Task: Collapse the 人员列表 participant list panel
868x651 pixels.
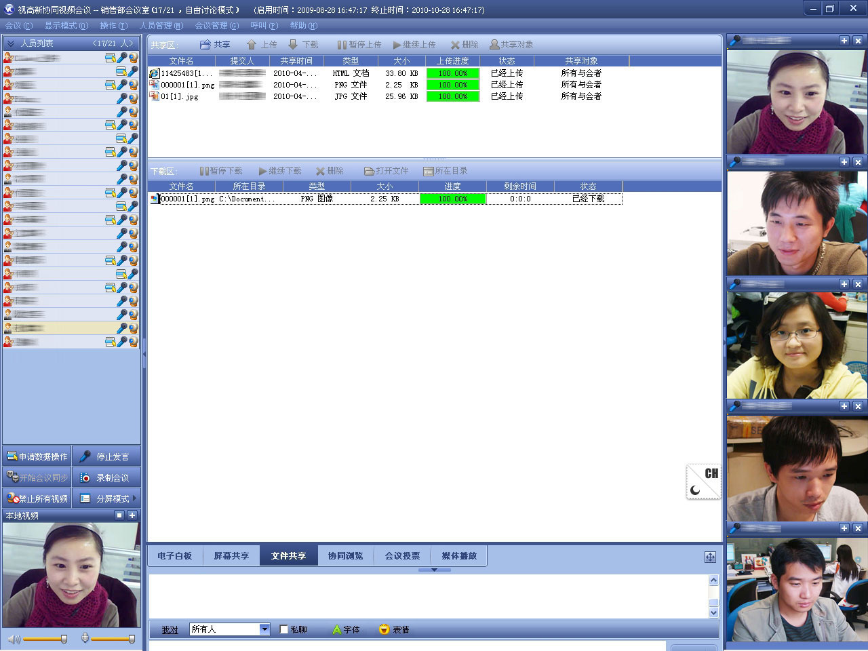Action: click(10, 43)
